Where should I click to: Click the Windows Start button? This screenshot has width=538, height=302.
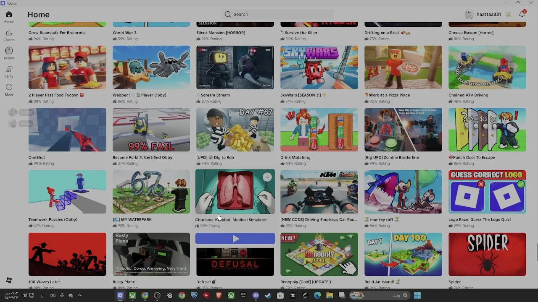point(417,295)
